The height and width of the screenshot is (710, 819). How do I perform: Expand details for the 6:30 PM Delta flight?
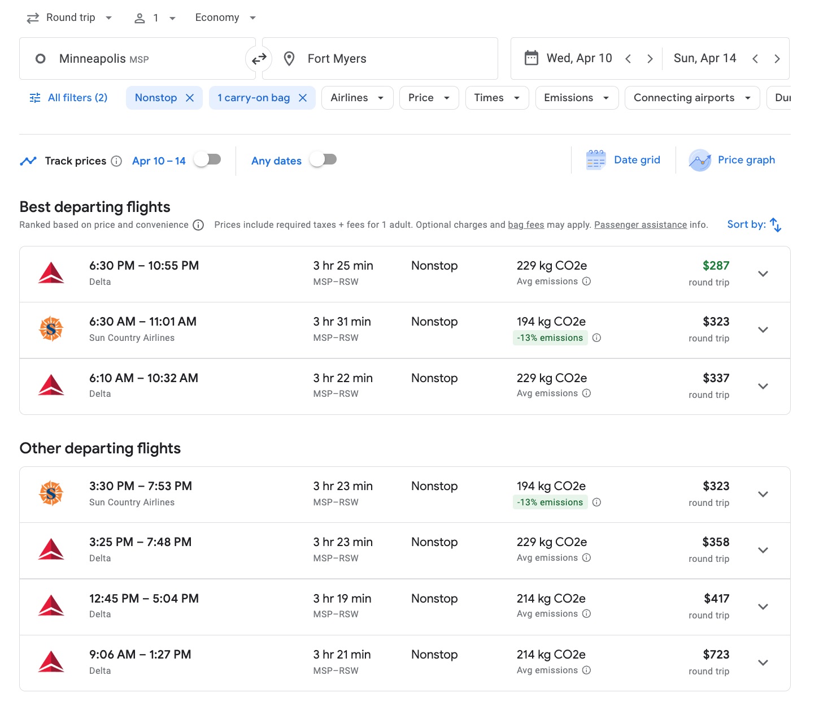tap(763, 274)
